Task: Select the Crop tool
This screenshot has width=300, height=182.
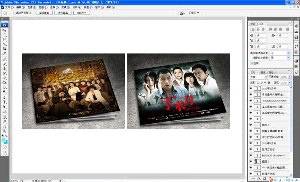Action: click(5, 48)
